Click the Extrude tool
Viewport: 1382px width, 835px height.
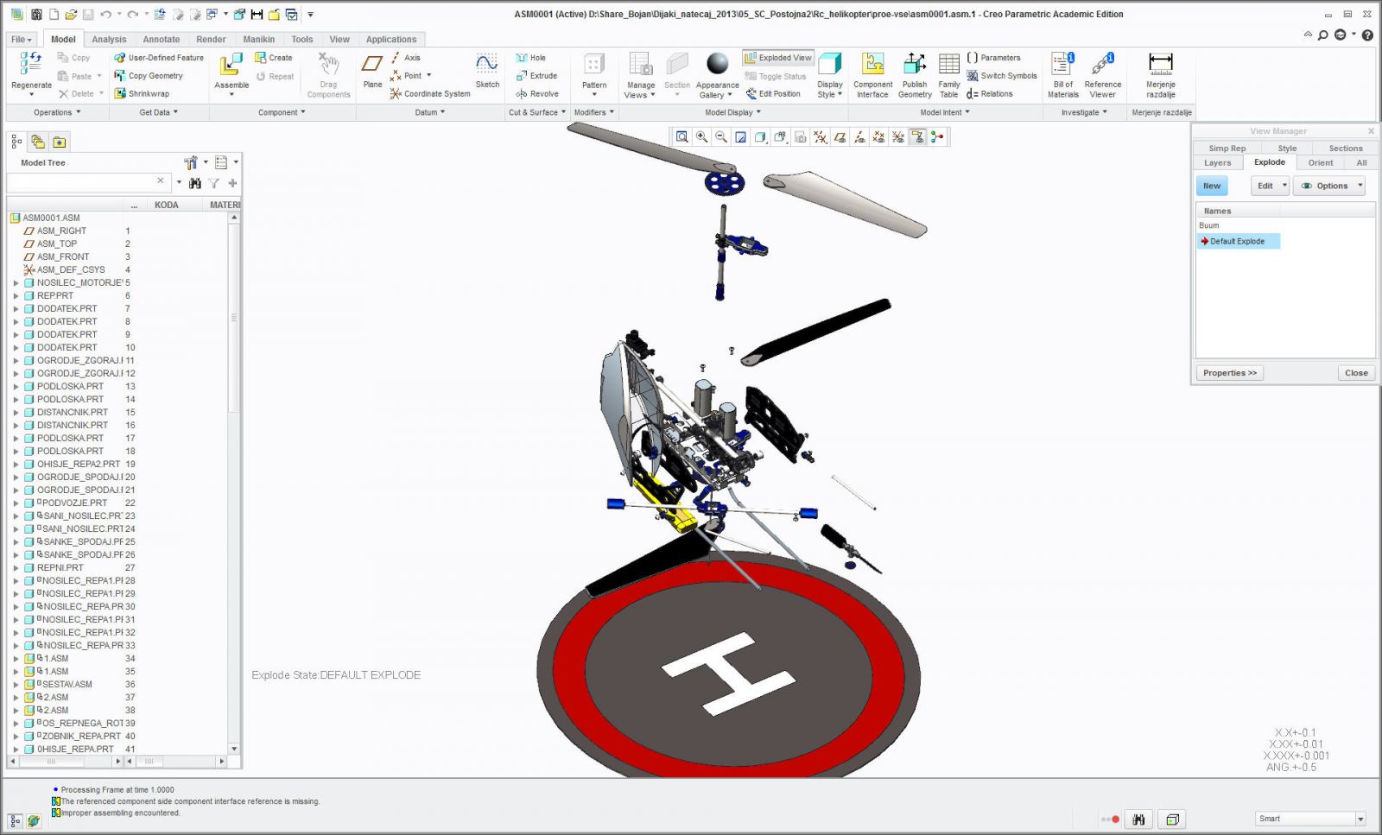coord(536,76)
